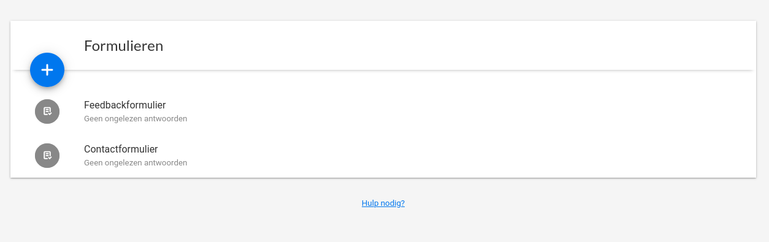Click the gray form icon beside Feedbackformulier
Image resolution: width=769 pixels, height=242 pixels.
47,112
